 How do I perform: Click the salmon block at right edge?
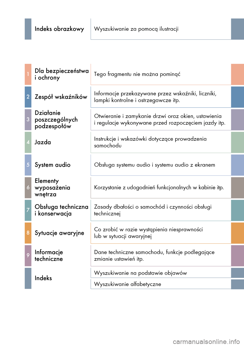click(x=237, y=74)
